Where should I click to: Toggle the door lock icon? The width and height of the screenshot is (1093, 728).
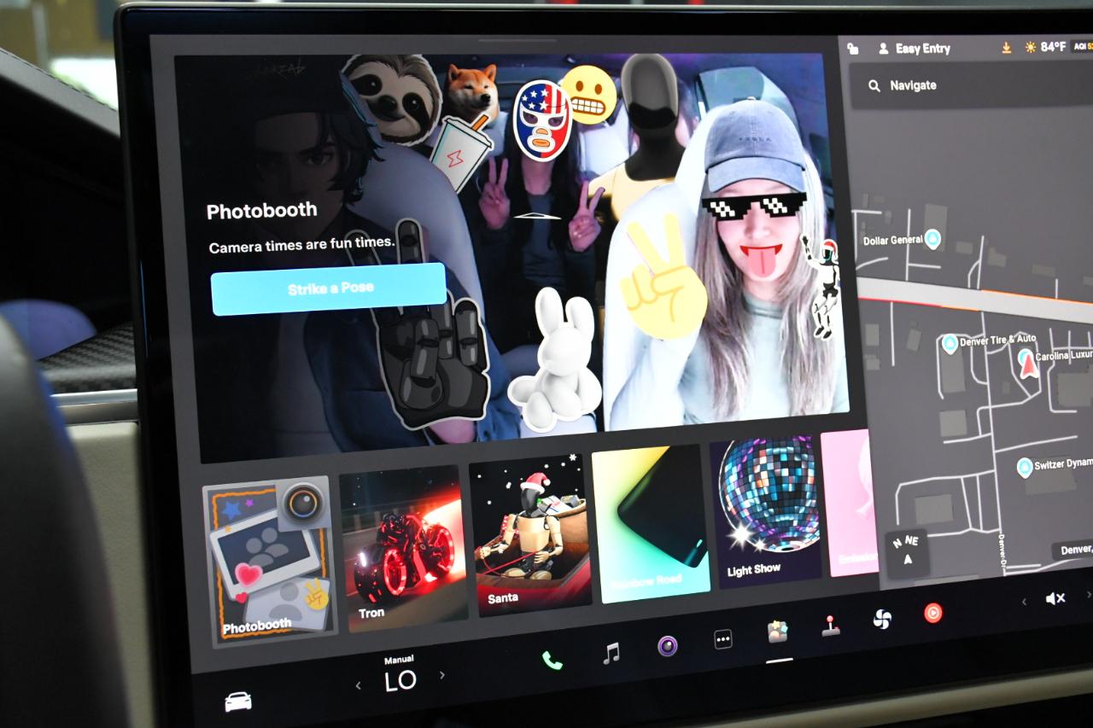852,49
